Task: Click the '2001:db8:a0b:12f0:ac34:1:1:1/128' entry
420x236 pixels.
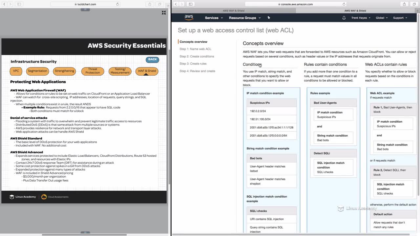Action: point(272,128)
